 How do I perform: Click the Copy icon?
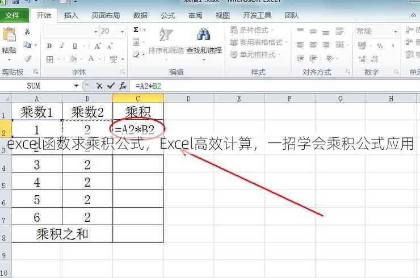[x=27, y=45]
